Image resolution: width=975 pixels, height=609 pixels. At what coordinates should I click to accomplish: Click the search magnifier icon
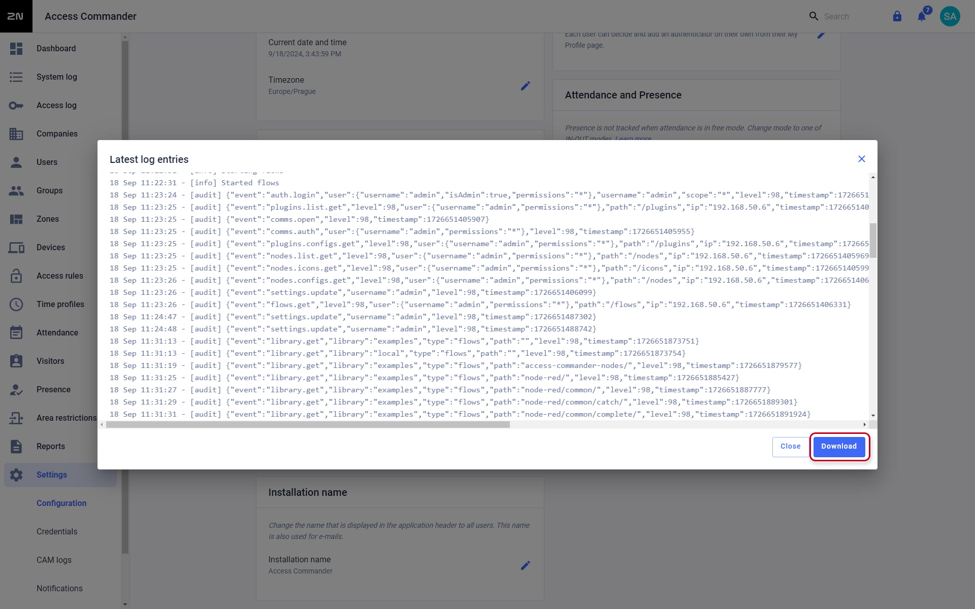click(x=814, y=16)
